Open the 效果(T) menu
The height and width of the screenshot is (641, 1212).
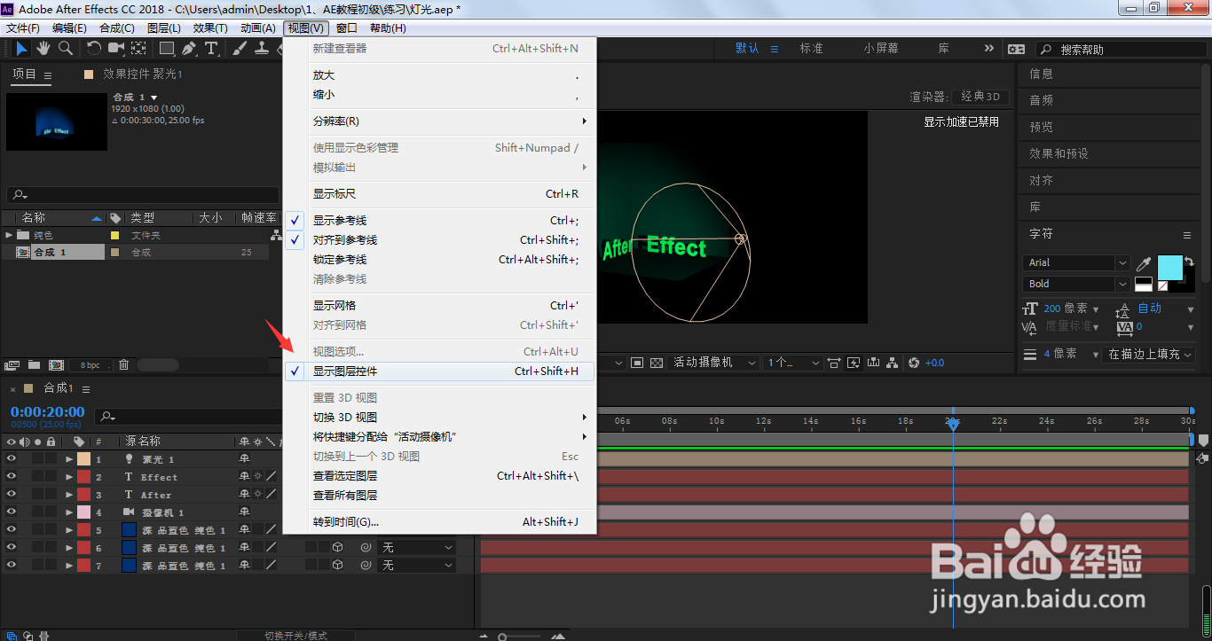[x=210, y=28]
